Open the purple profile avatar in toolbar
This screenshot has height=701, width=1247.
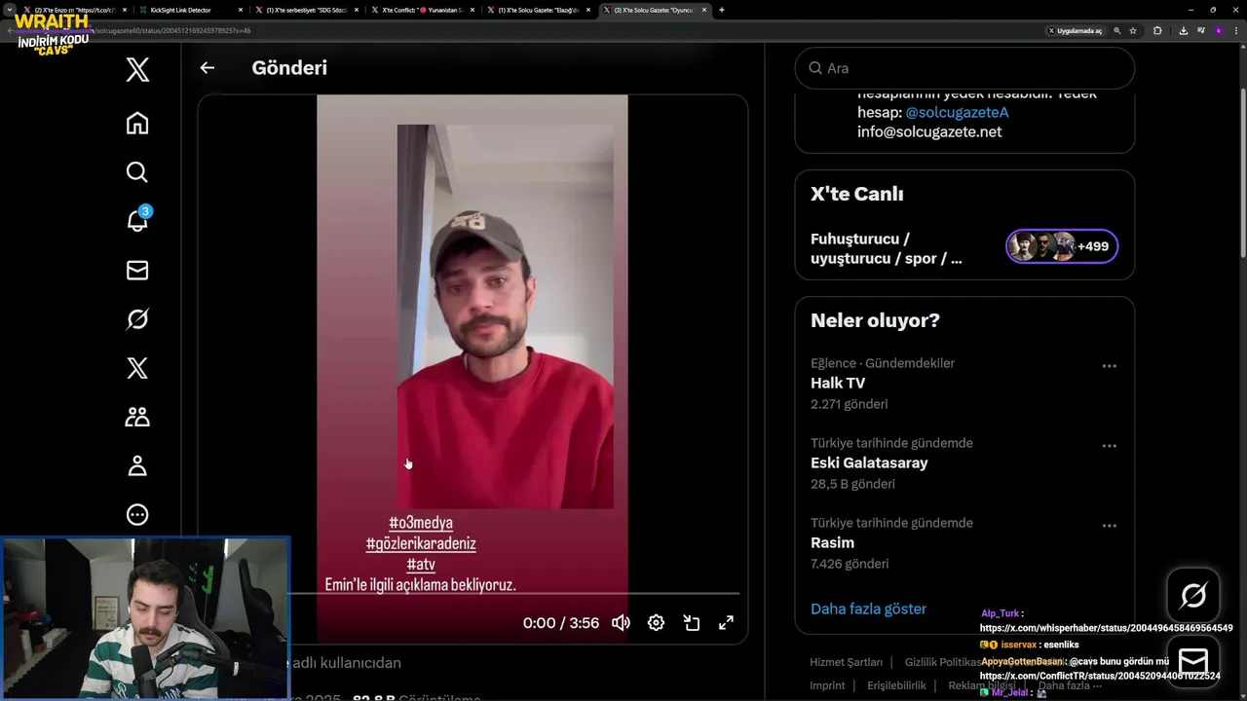point(1219,30)
